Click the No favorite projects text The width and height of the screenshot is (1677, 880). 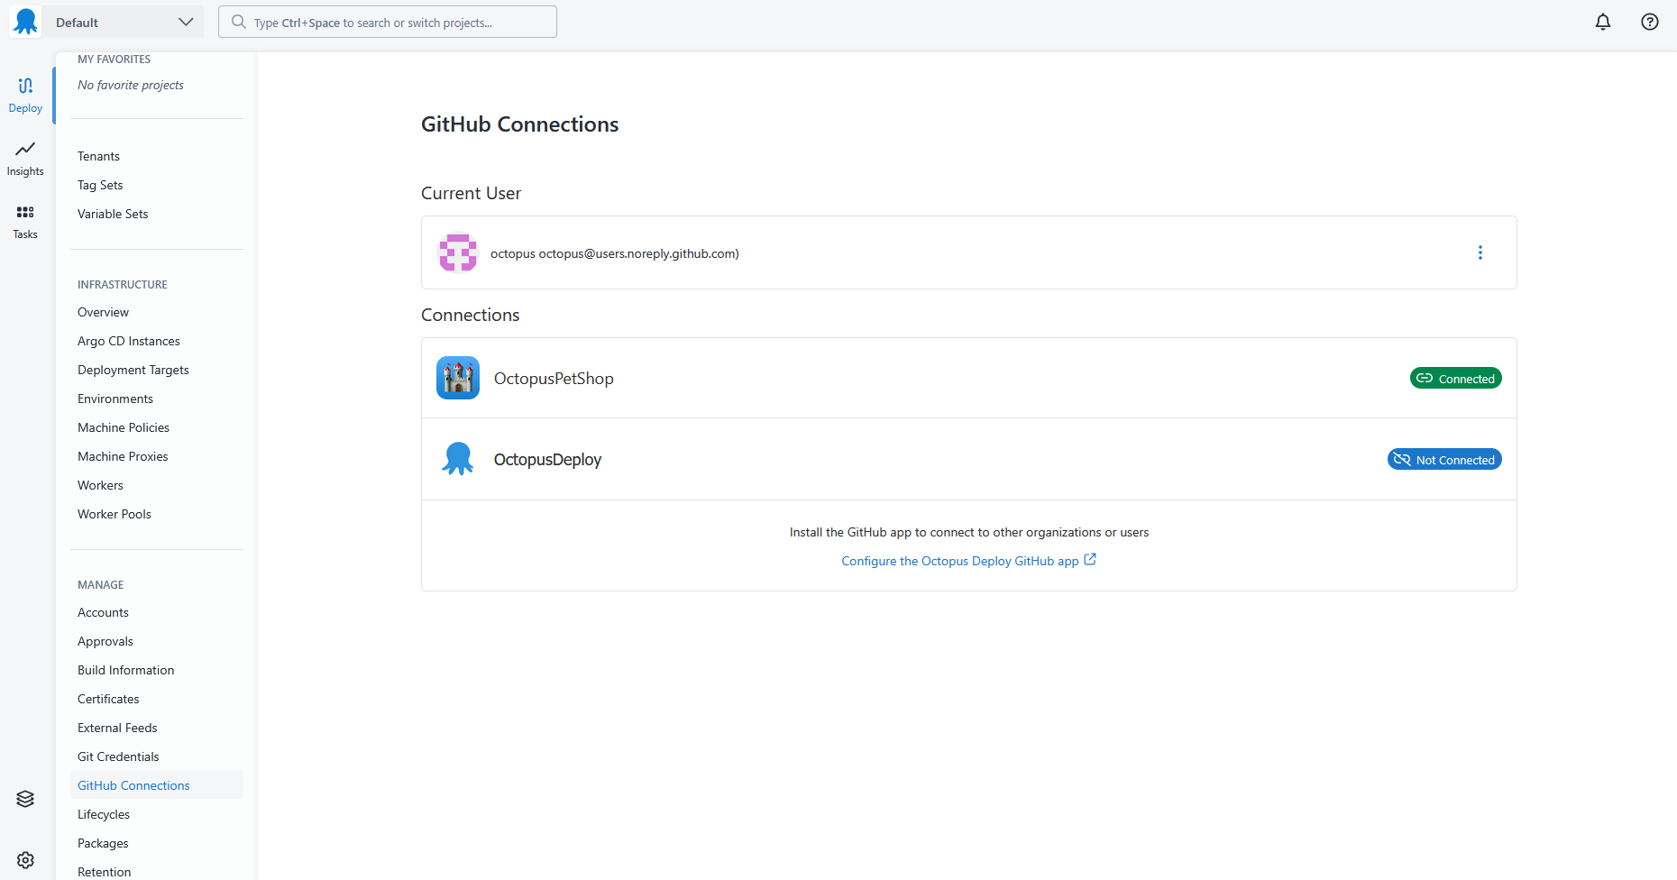[x=131, y=85]
